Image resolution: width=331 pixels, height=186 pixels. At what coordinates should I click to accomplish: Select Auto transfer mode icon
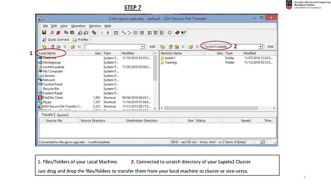pyautogui.click(x=162, y=33)
